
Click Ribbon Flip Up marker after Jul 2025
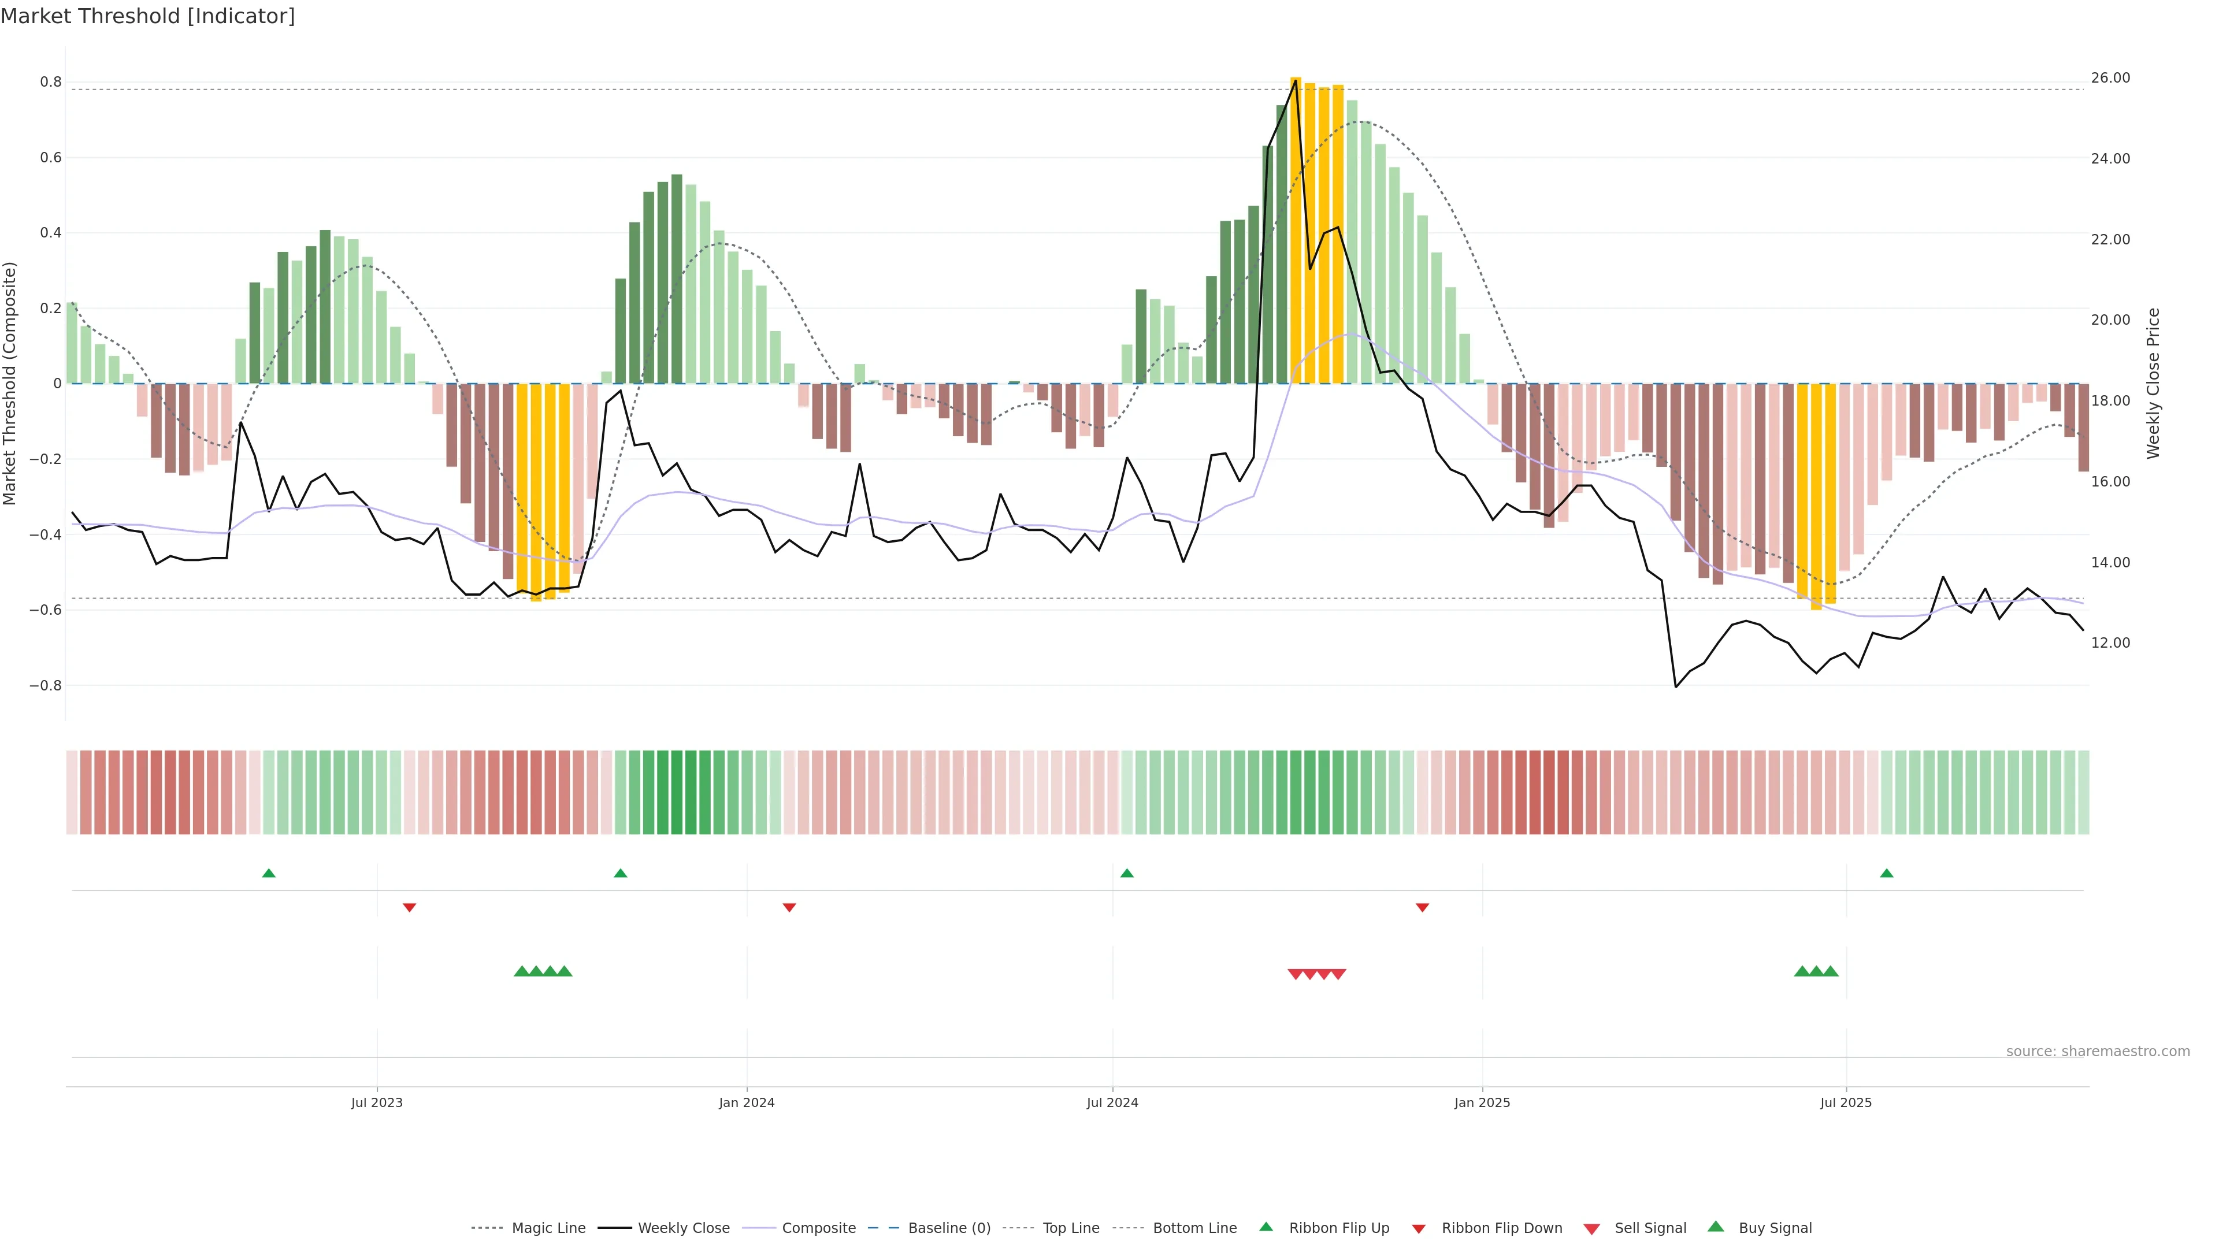1887,874
